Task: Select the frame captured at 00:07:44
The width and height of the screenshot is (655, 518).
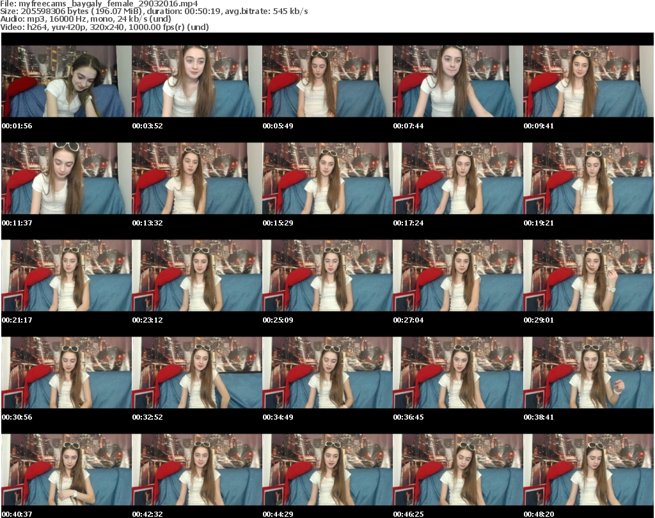Action: click(x=458, y=81)
